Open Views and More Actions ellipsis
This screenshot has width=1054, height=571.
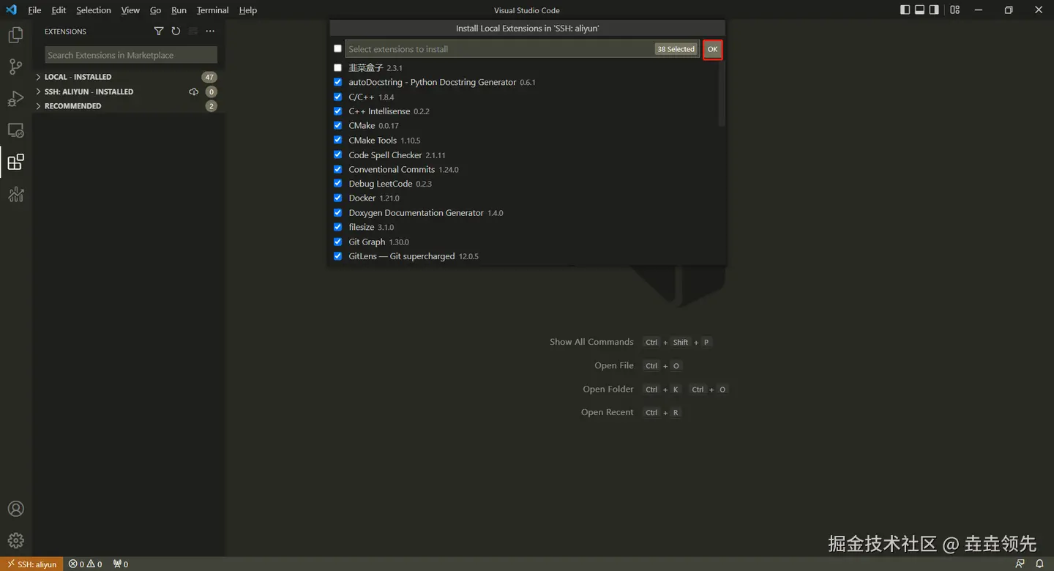click(x=210, y=31)
